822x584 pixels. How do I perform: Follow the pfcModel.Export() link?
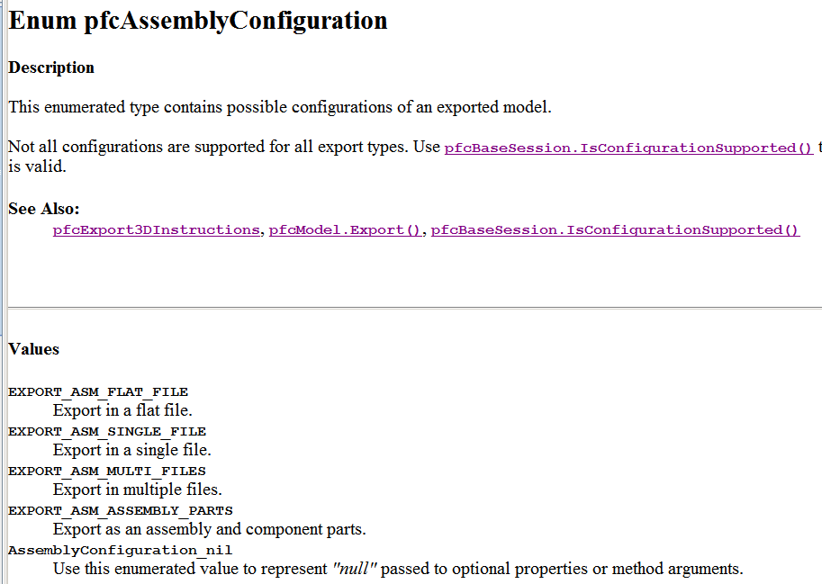[346, 230]
